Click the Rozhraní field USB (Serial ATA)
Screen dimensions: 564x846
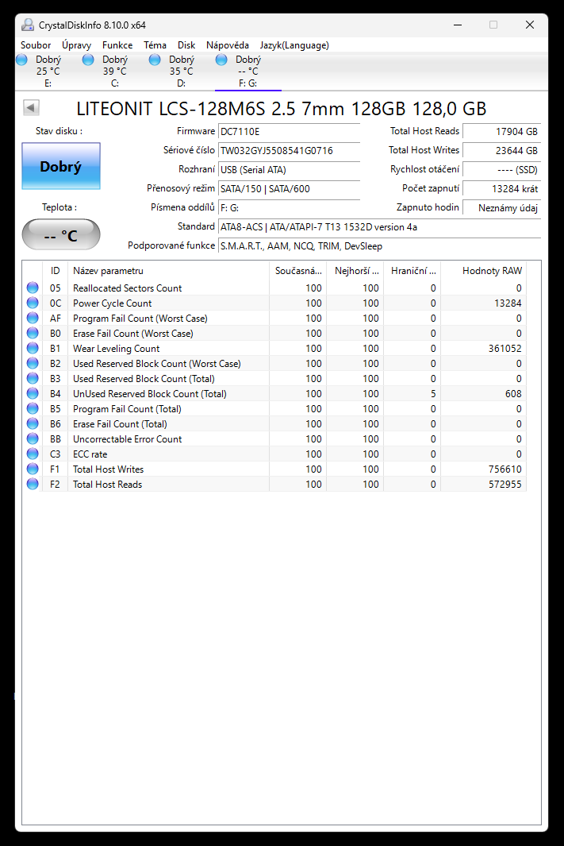tap(290, 169)
